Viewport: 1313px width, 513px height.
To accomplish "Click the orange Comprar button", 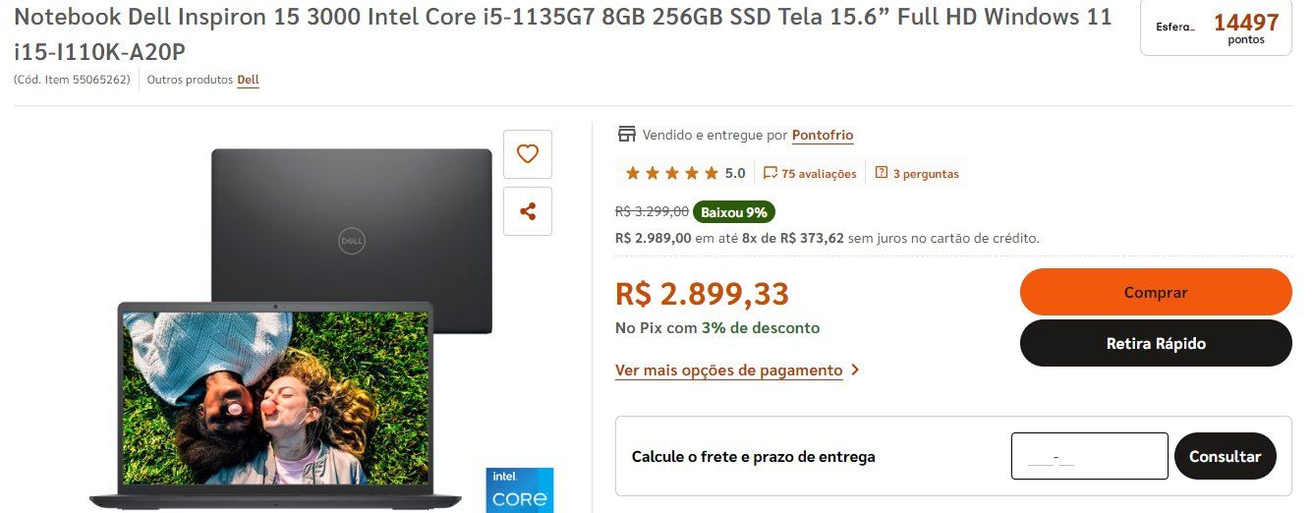I will click(1156, 292).
